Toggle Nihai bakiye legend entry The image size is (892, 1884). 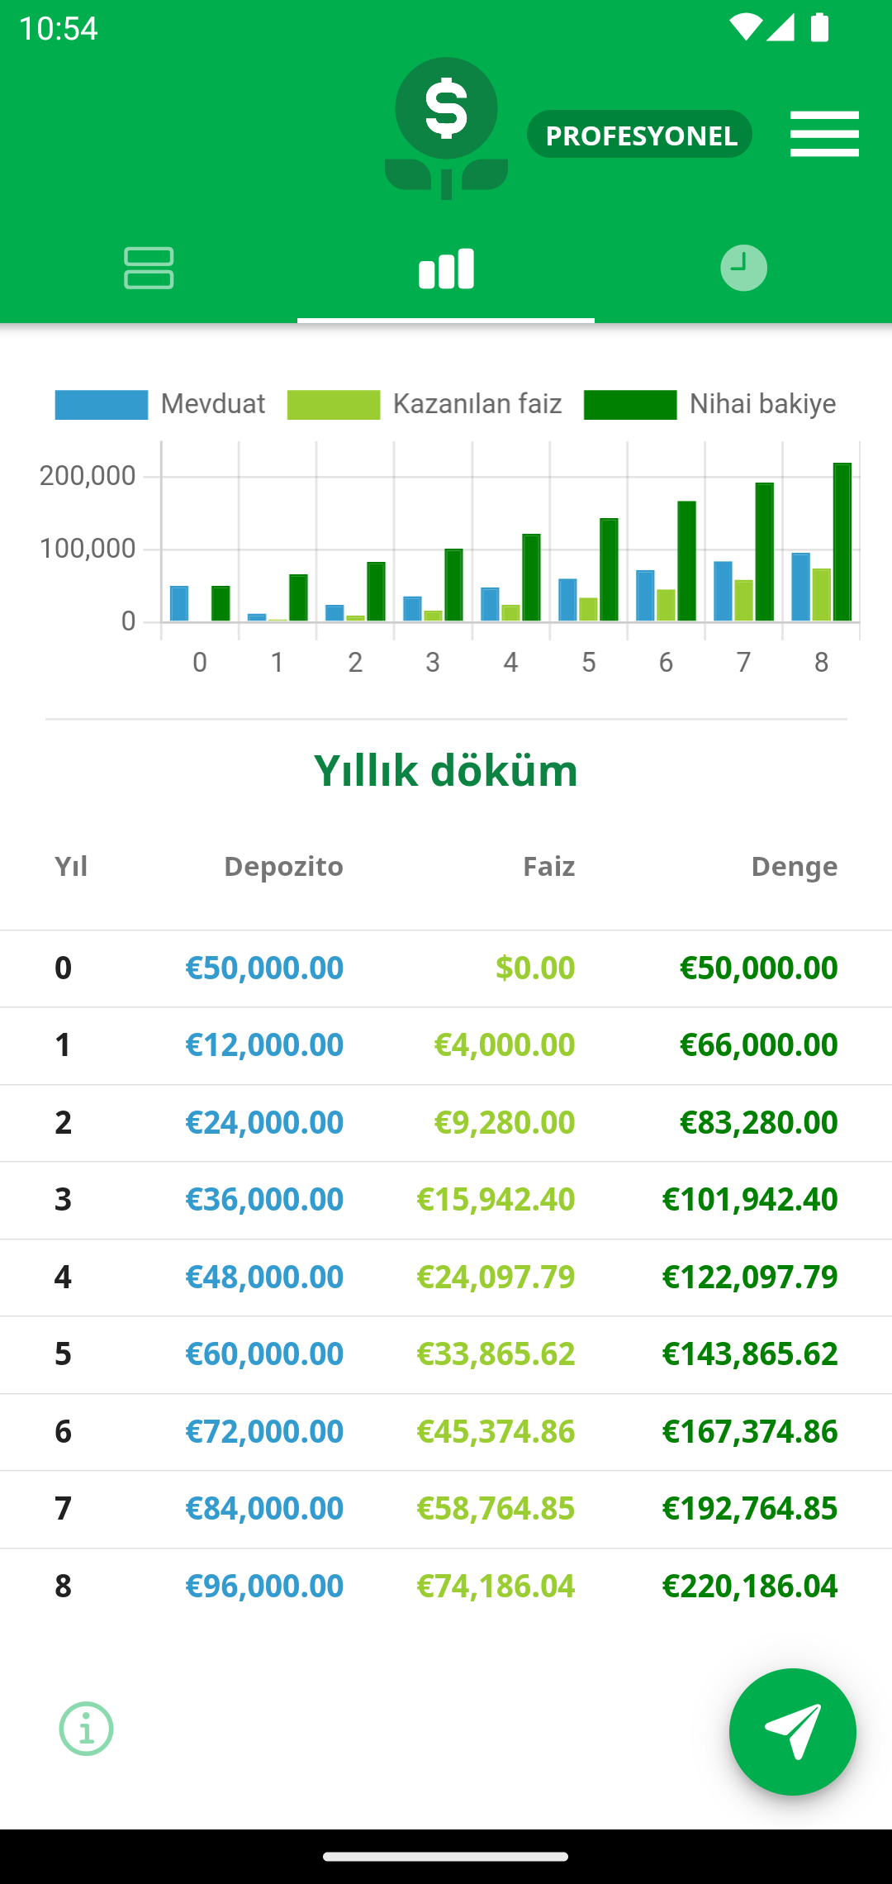point(710,404)
